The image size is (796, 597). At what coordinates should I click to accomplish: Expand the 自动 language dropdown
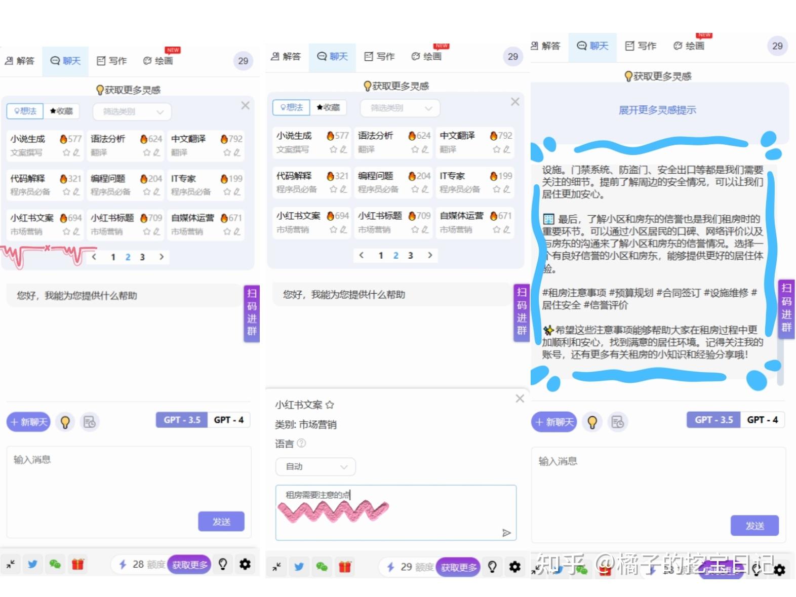coord(315,466)
